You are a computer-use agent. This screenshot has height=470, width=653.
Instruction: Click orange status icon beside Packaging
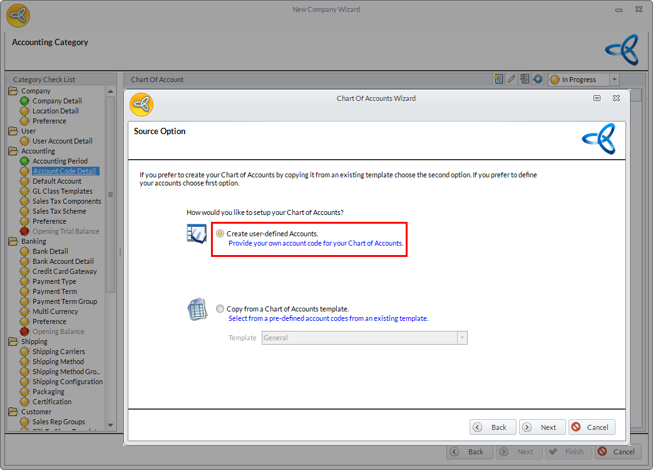click(24, 392)
